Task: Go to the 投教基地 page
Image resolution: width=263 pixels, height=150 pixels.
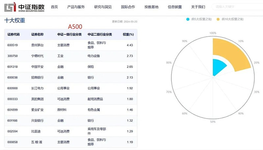Action: (151, 7)
